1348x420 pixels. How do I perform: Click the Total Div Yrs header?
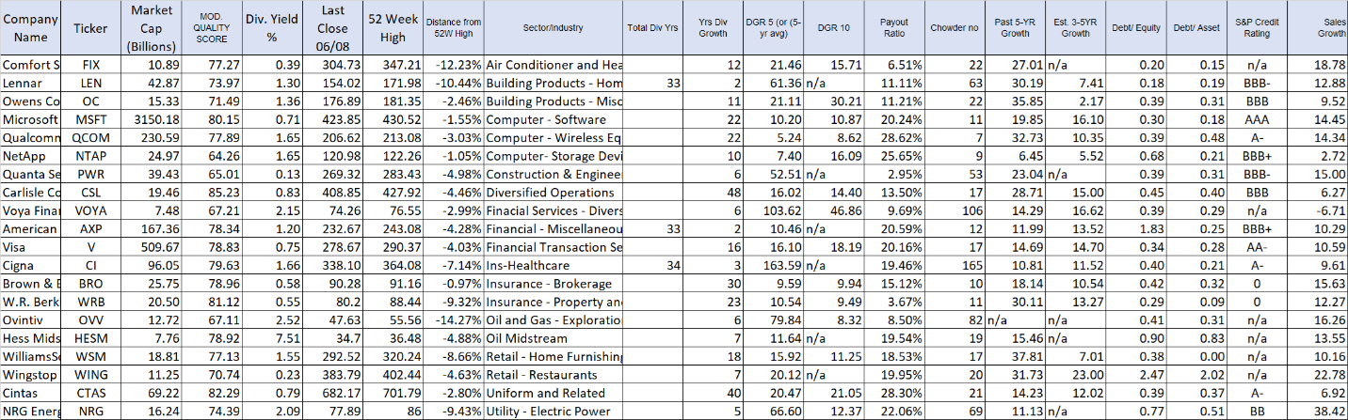click(652, 28)
